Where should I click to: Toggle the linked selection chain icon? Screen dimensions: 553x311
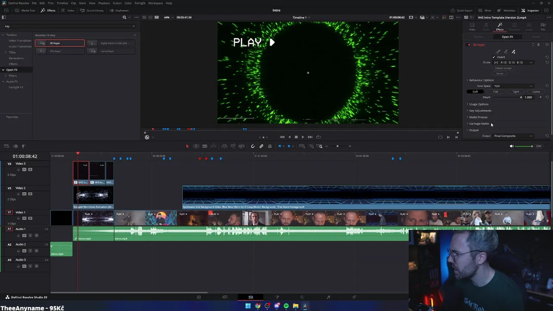coord(261,146)
